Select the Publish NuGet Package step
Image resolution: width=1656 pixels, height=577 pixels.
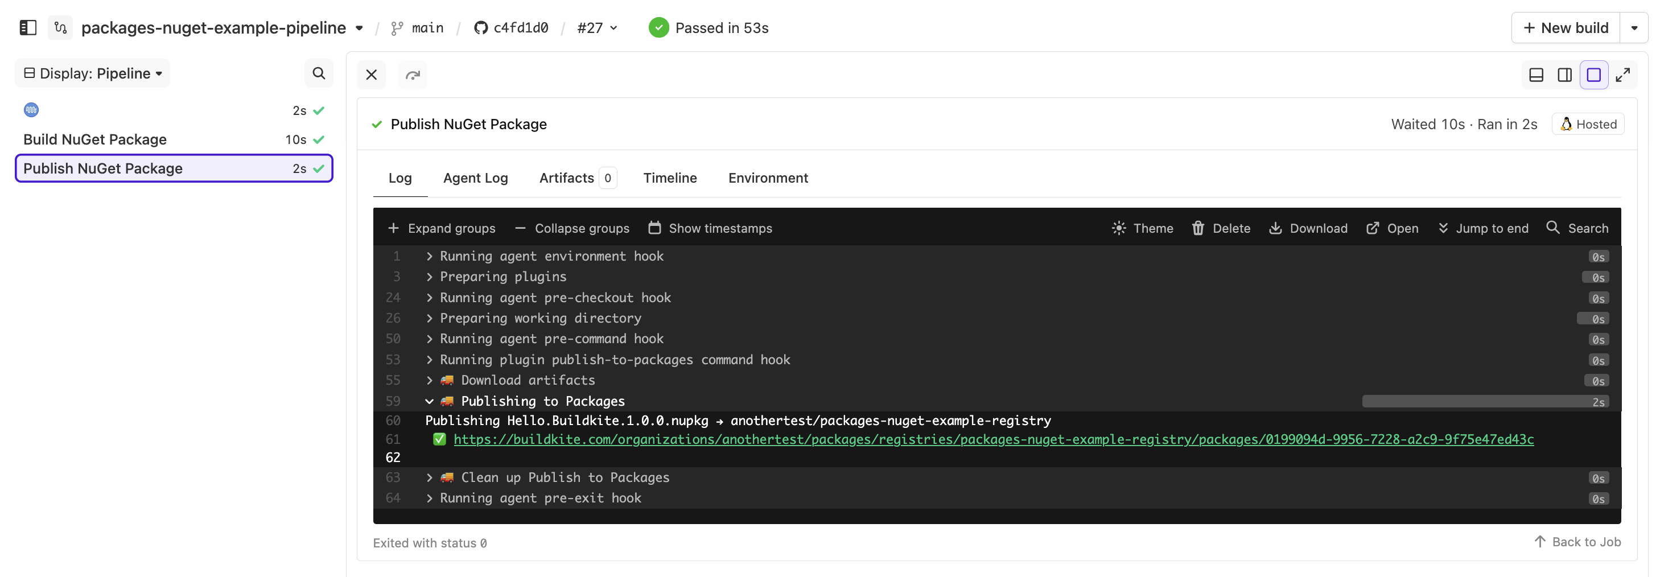click(x=174, y=168)
